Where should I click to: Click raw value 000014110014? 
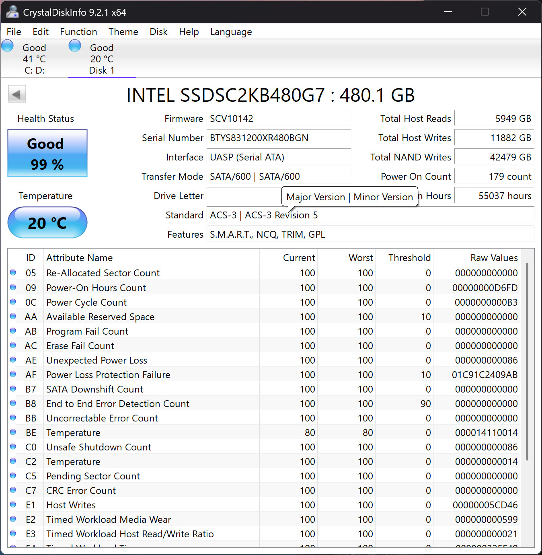487,433
